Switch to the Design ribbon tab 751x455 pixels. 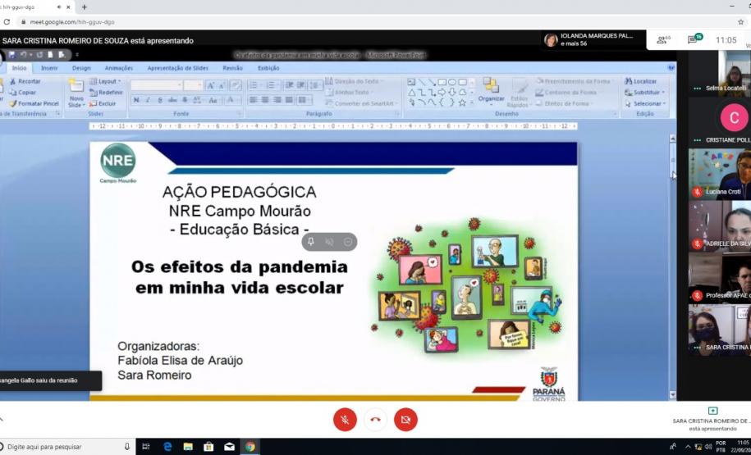click(x=81, y=68)
